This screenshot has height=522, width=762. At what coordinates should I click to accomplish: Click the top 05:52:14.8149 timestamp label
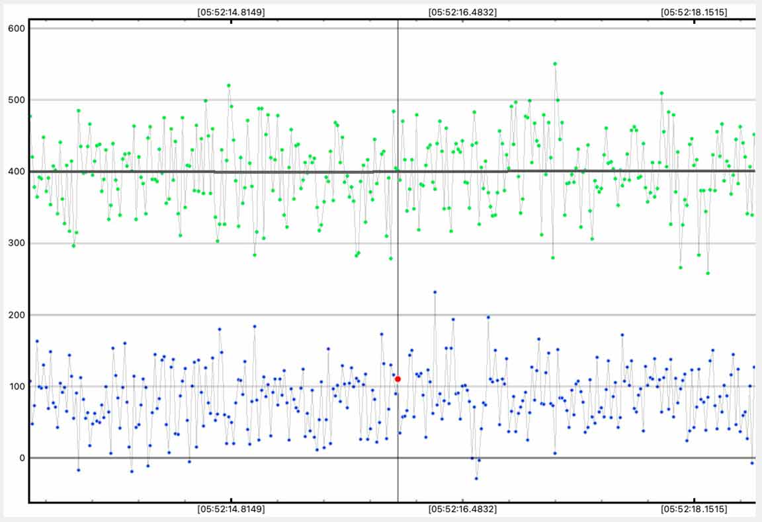(231, 12)
